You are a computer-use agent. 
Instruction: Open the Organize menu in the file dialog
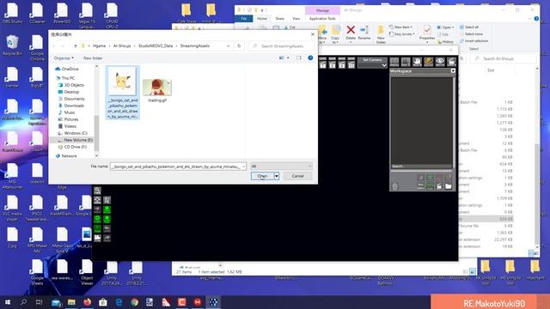click(x=64, y=58)
